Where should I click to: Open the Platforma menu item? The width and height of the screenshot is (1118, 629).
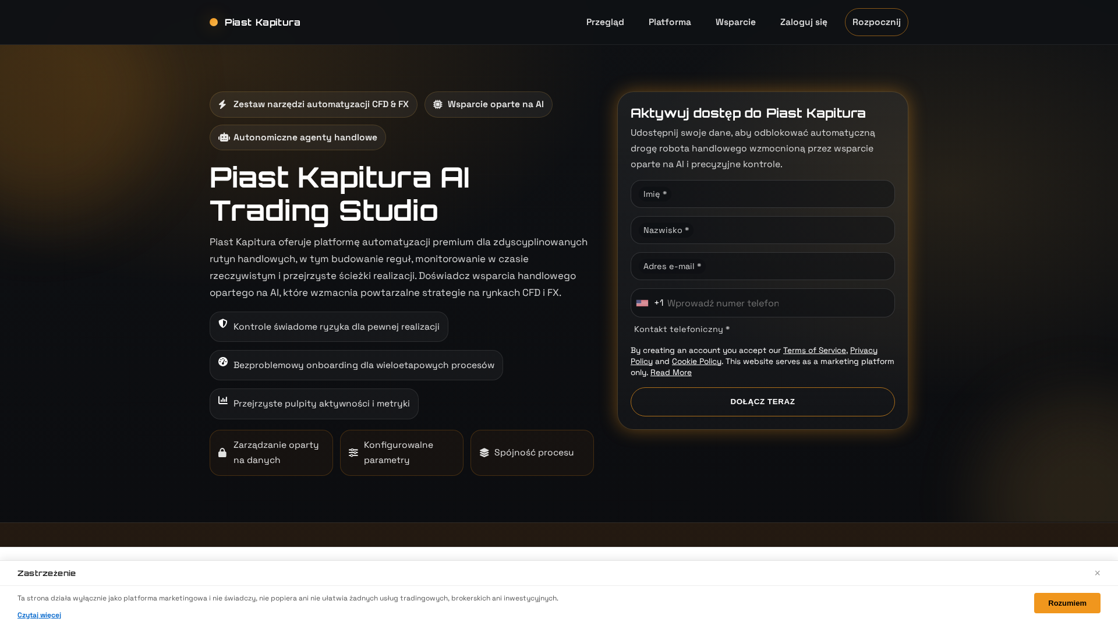[x=670, y=22]
